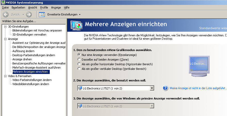Choose horizontaler Desktop radio button
Viewport: 227px width, 116px height.
(79, 64)
